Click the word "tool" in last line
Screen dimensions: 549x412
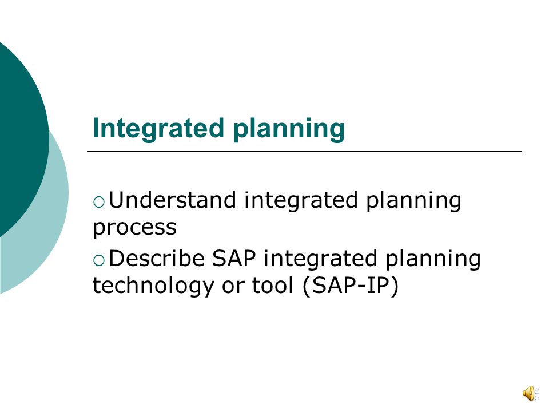pos(272,285)
